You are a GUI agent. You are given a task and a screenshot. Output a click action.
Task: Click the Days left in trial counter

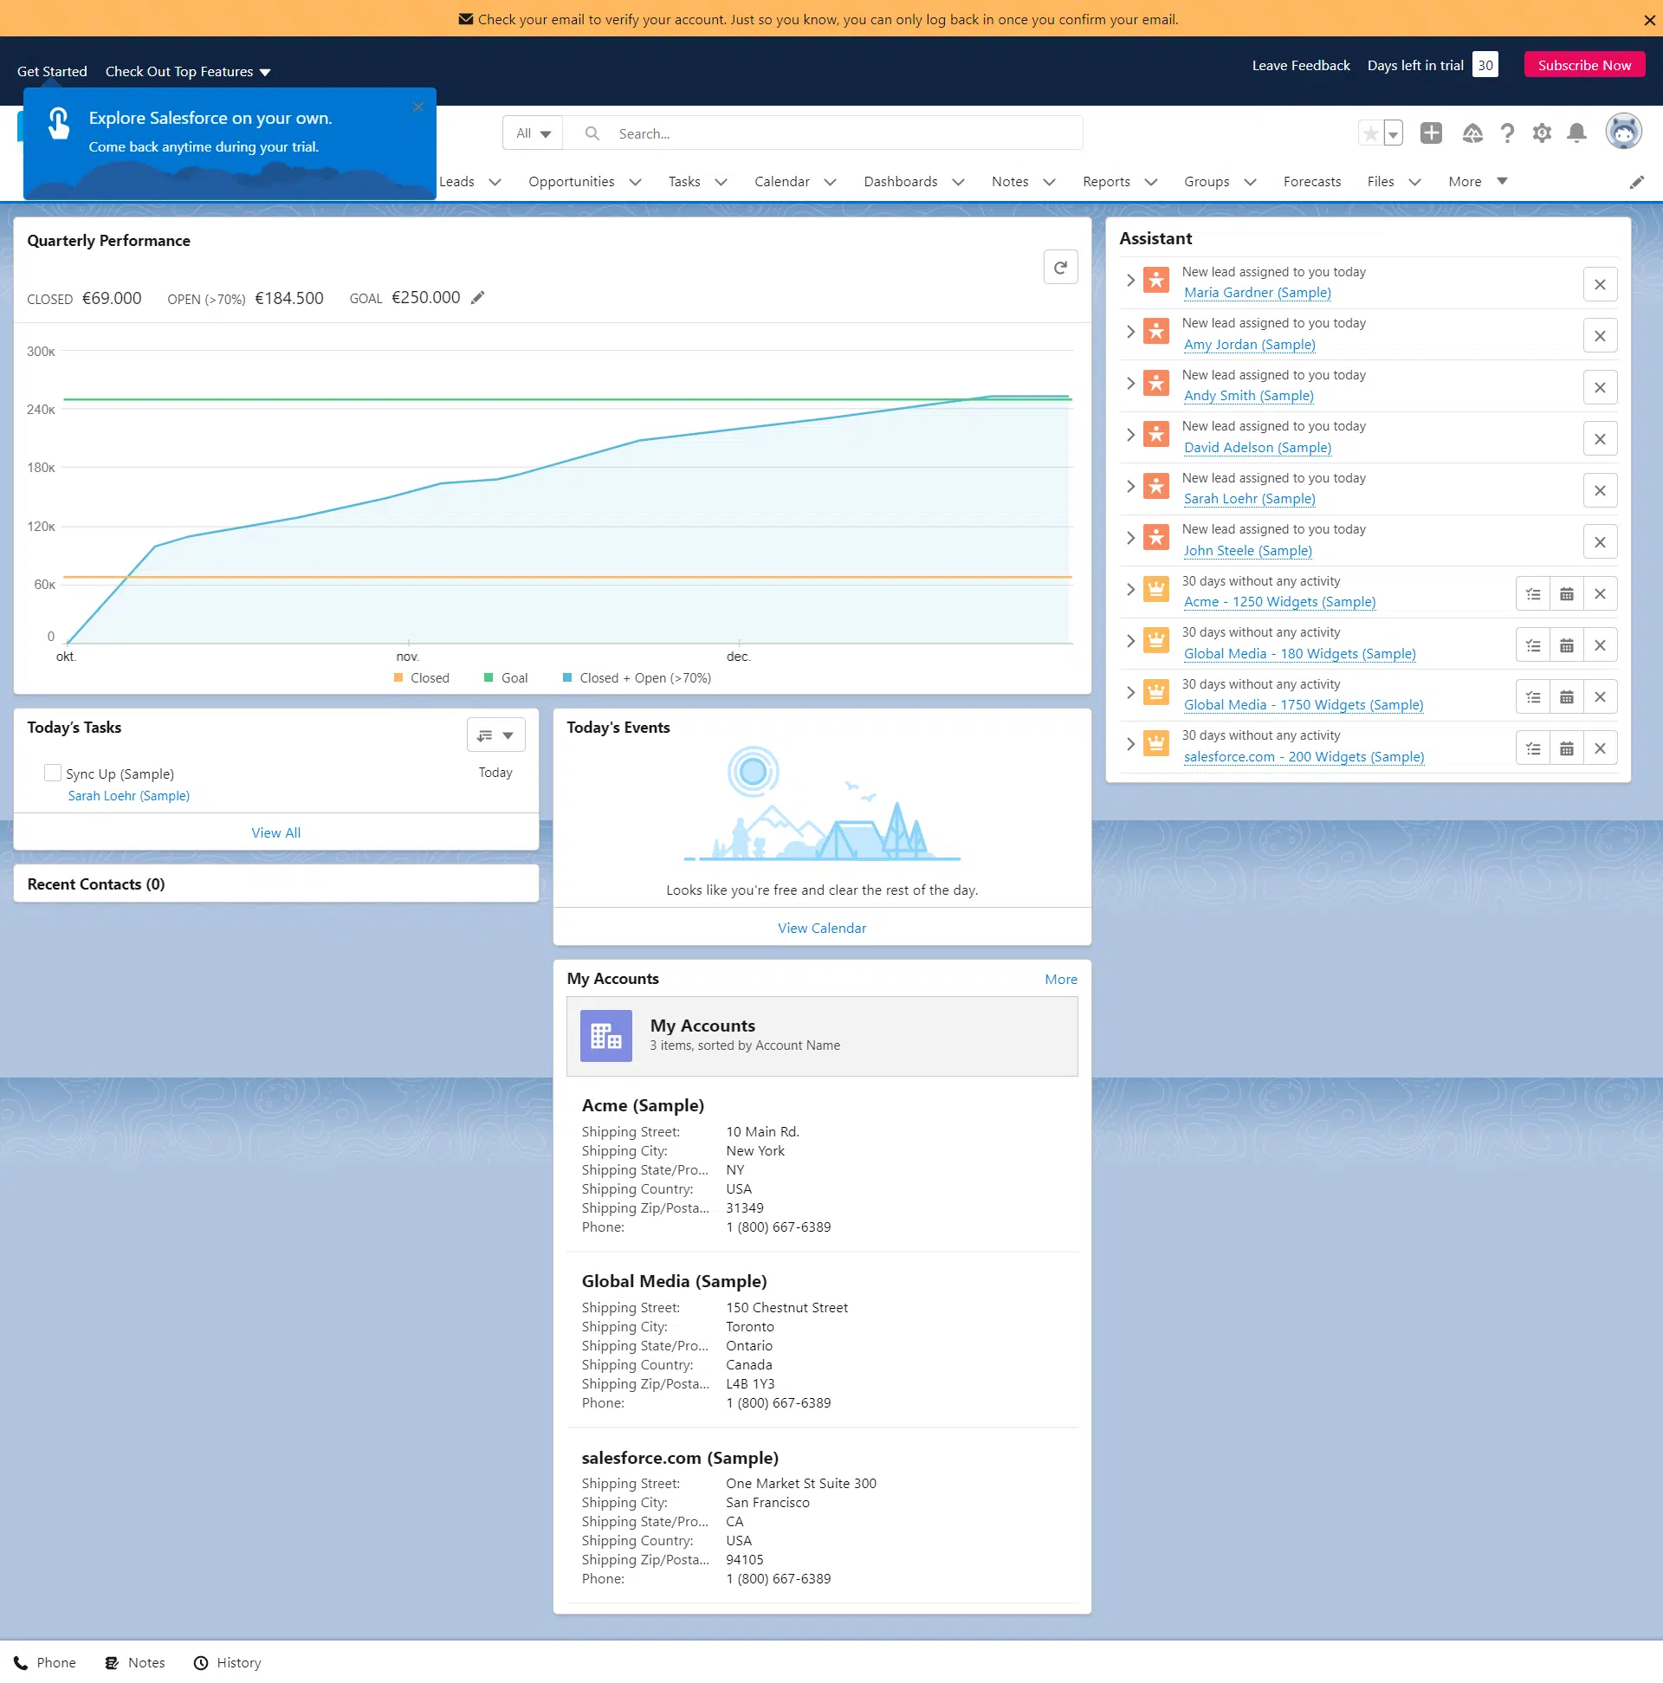point(1485,65)
